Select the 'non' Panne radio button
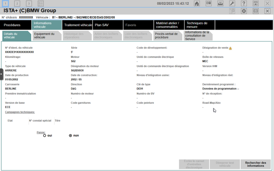 [70, 135]
